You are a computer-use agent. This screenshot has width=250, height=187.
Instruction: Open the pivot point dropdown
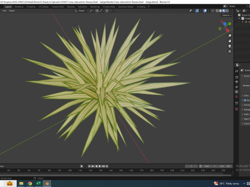(92, 11)
